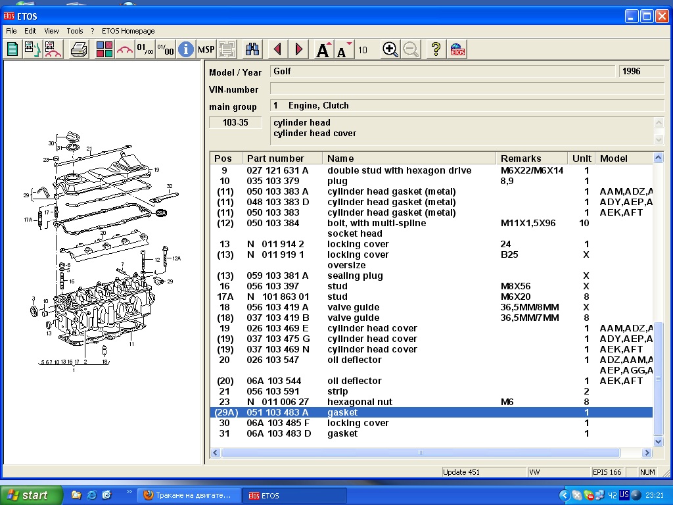Viewport: 673px width, 505px height.
Task: Increase font size with large A icon
Action: click(x=323, y=49)
